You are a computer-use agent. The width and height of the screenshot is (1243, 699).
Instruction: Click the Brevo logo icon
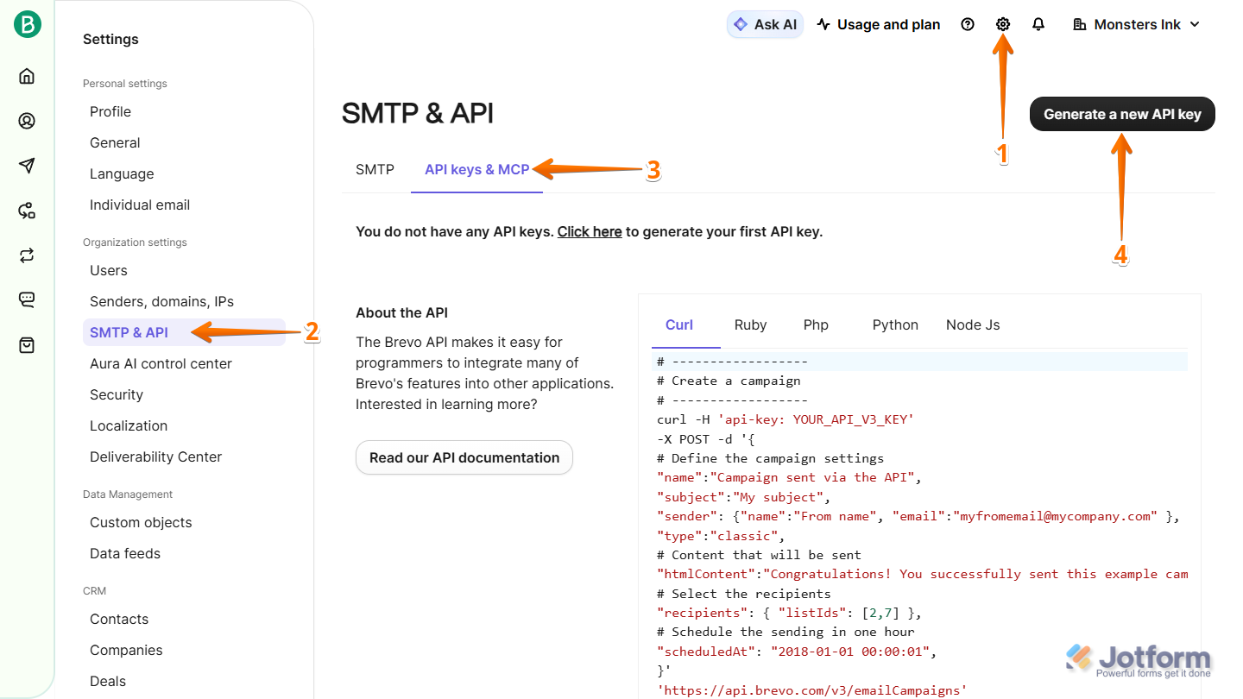click(x=27, y=25)
